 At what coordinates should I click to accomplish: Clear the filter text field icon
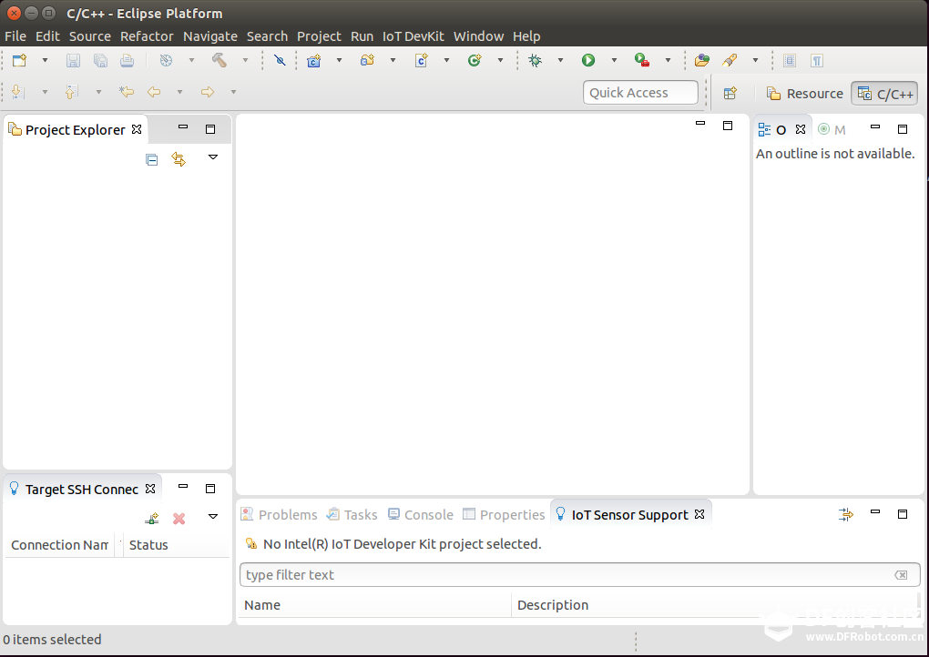[x=901, y=575]
